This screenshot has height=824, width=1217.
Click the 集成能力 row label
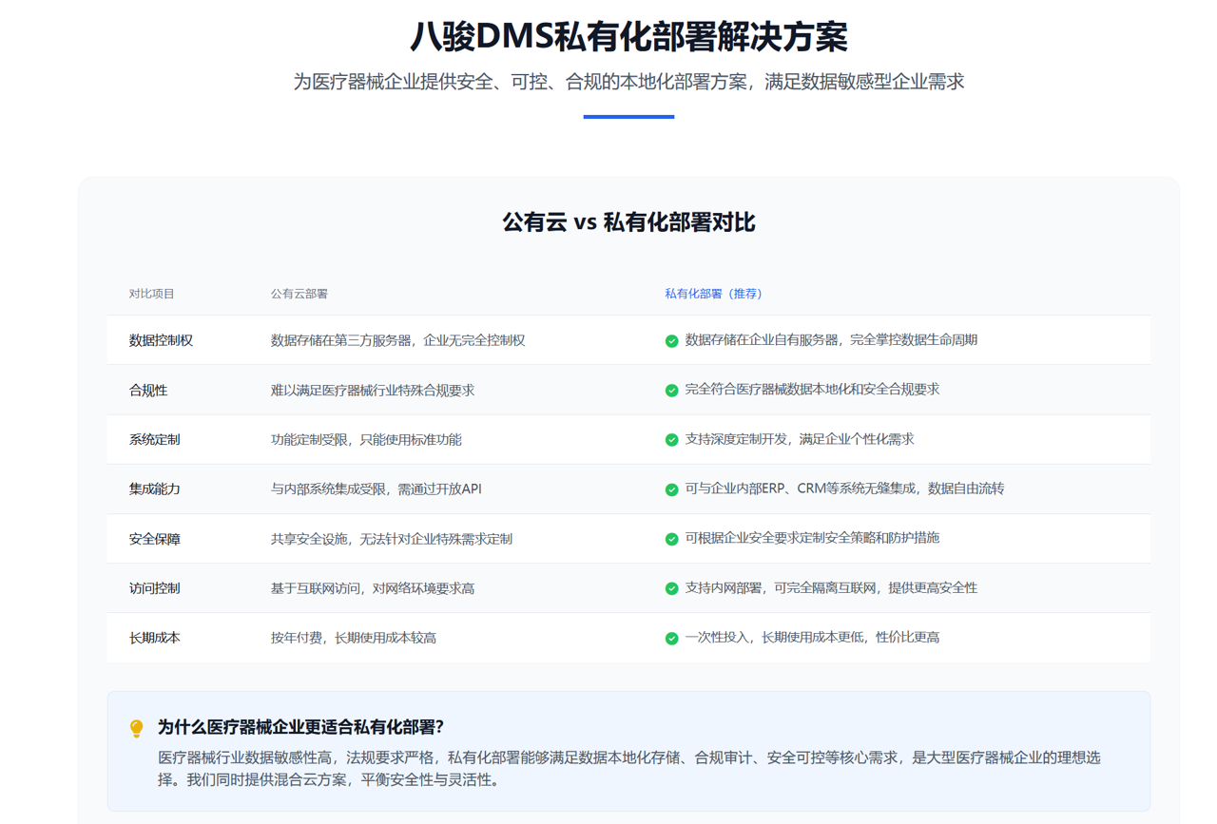pos(154,489)
